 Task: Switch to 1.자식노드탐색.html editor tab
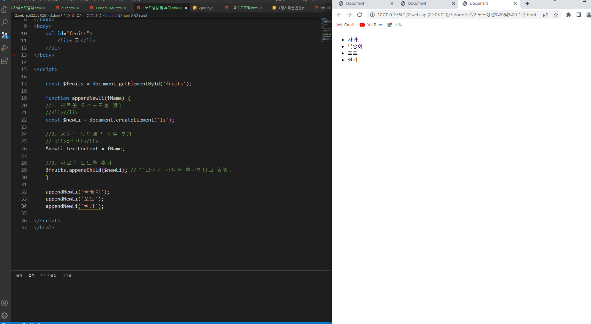(x=28, y=8)
